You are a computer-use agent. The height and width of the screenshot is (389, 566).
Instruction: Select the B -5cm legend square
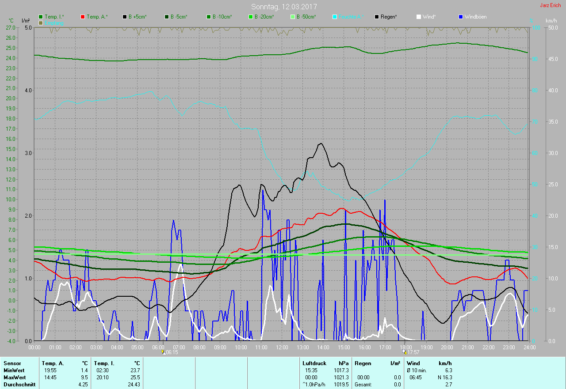click(167, 17)
